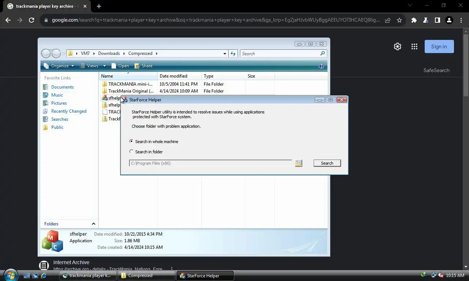469x281 pixels.
Task: Click the volume muted tray icon
Action: (x=441, y=275)
